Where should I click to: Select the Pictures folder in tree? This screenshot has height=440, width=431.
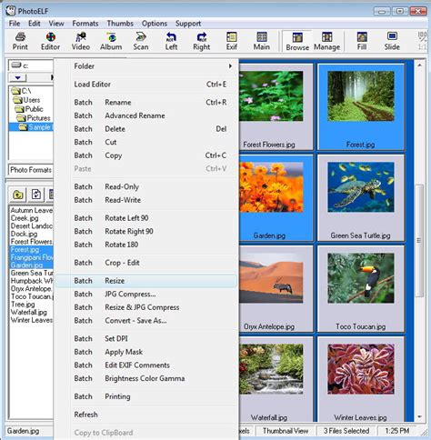[34, 118]
